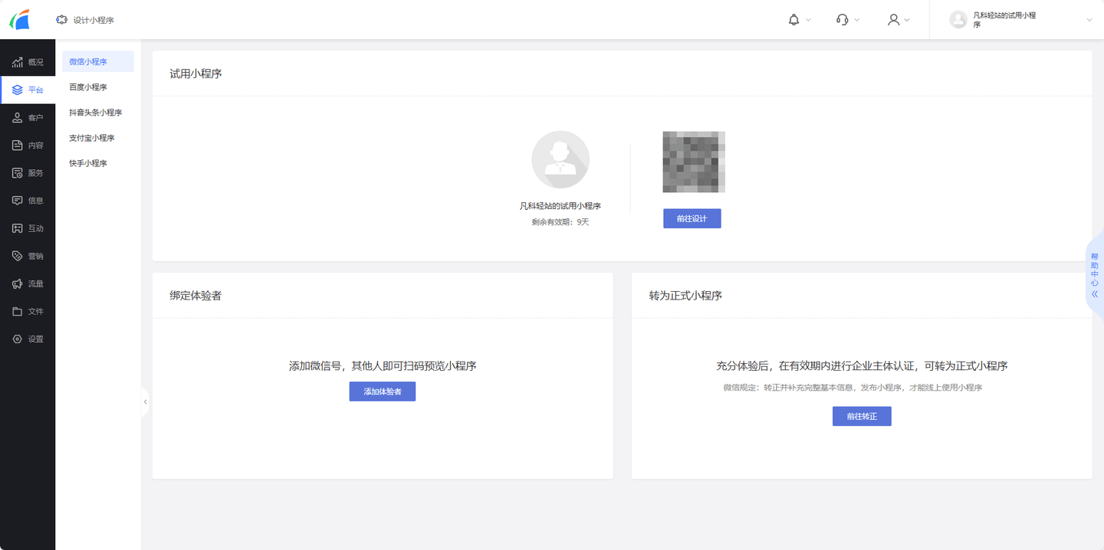Click the 内容 content document icon
The image size is (1104, 550).
tap(18, 146)
